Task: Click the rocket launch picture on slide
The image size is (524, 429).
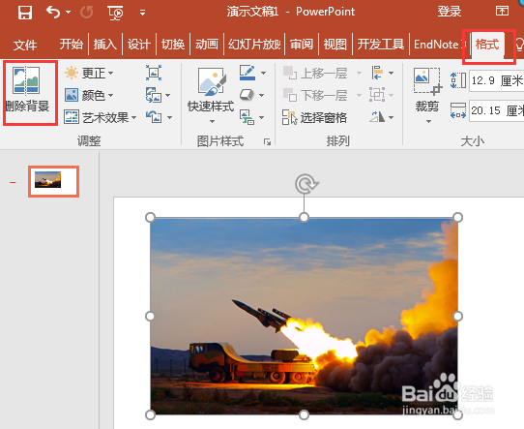Action: click(304, 317)
